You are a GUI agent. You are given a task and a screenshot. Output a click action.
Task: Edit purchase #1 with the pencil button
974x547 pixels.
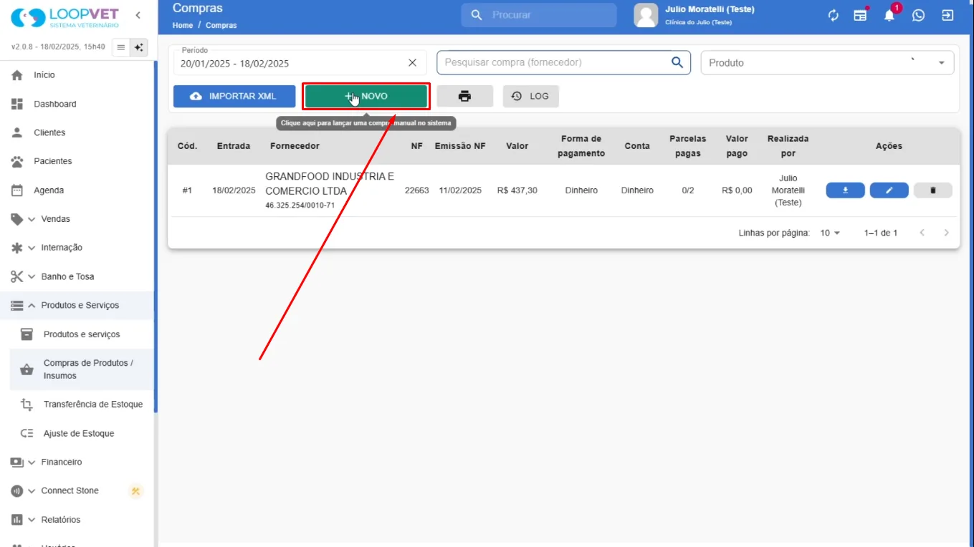click(889, 190)
